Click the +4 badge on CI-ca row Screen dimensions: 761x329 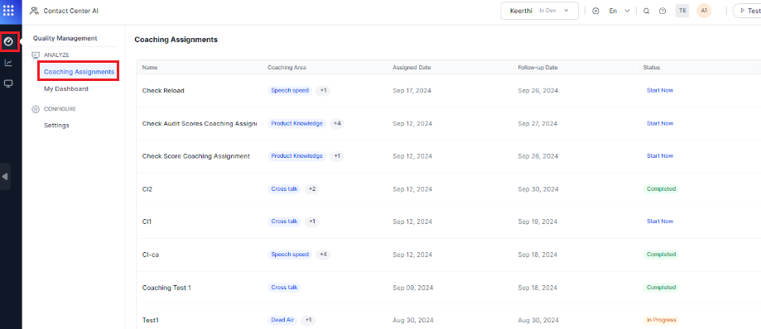323,255
